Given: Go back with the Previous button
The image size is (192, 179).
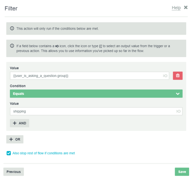Looking at the screenshot, I should pyautogui.click(x=13, y=172).
